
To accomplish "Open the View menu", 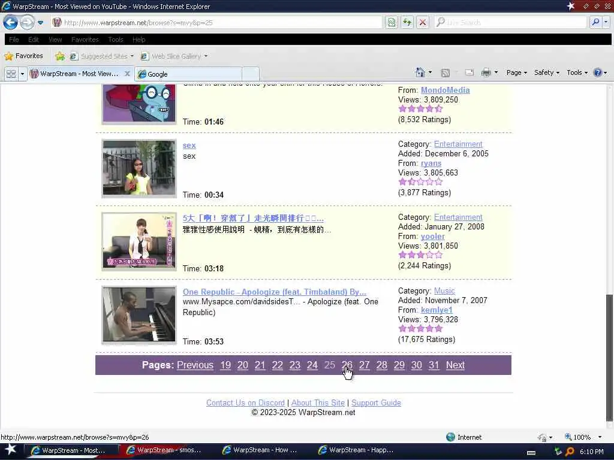I will 55,40.
